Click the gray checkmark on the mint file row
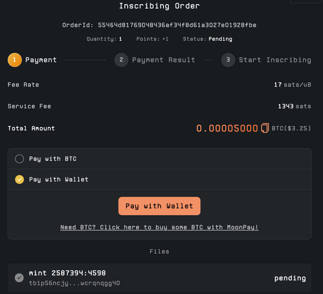 19,278
